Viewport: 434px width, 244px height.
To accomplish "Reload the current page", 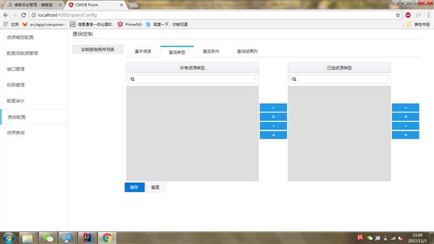I will tap(24, 15).
